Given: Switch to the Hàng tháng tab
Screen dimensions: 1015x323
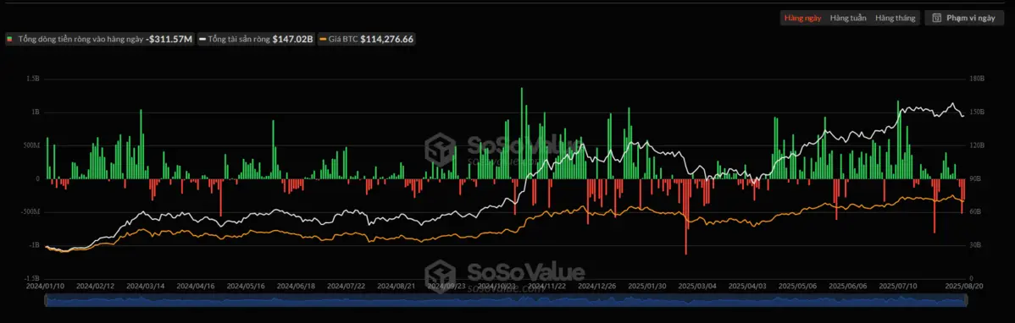Looking at the screenshot, I should (x=896, y=18).
